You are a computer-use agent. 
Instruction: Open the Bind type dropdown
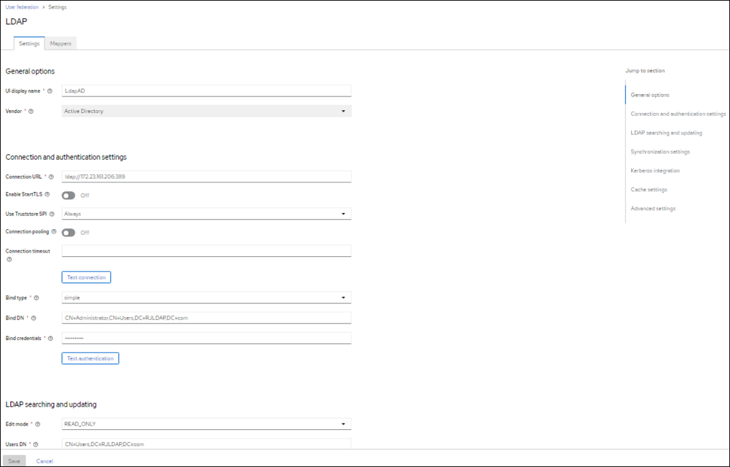click(x=207, y=297)
